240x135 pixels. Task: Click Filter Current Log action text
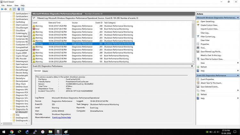(208, 37)
